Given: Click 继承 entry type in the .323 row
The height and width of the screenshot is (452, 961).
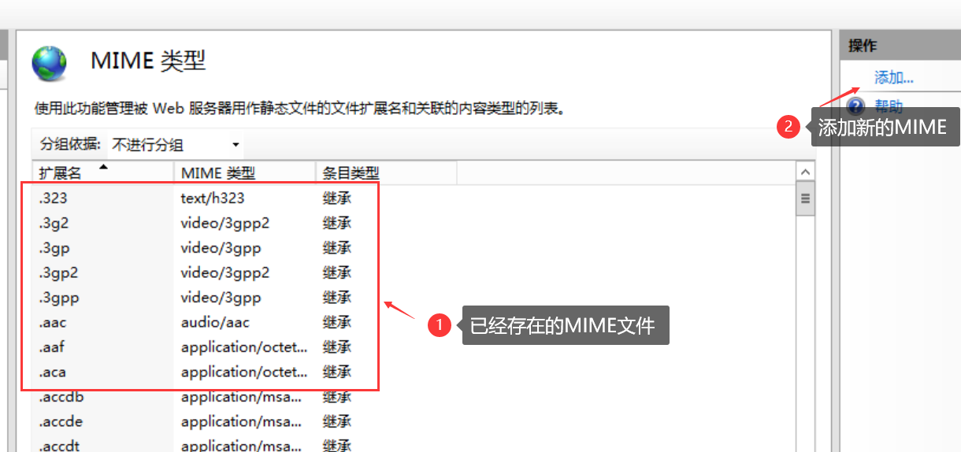Looking at the screenshot, I should point(336,198).
